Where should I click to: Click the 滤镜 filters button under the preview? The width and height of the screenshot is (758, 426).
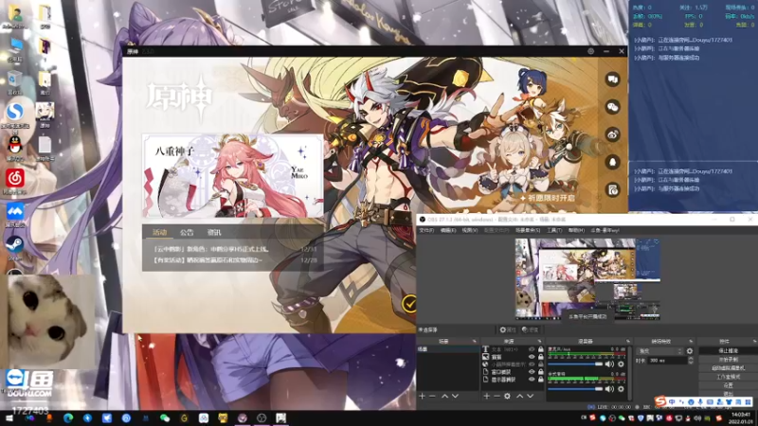[x=530, y=329]
